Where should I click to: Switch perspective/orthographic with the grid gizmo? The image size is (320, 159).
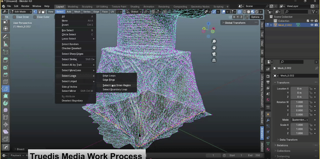pyautogui.click(x=214, y=60)
